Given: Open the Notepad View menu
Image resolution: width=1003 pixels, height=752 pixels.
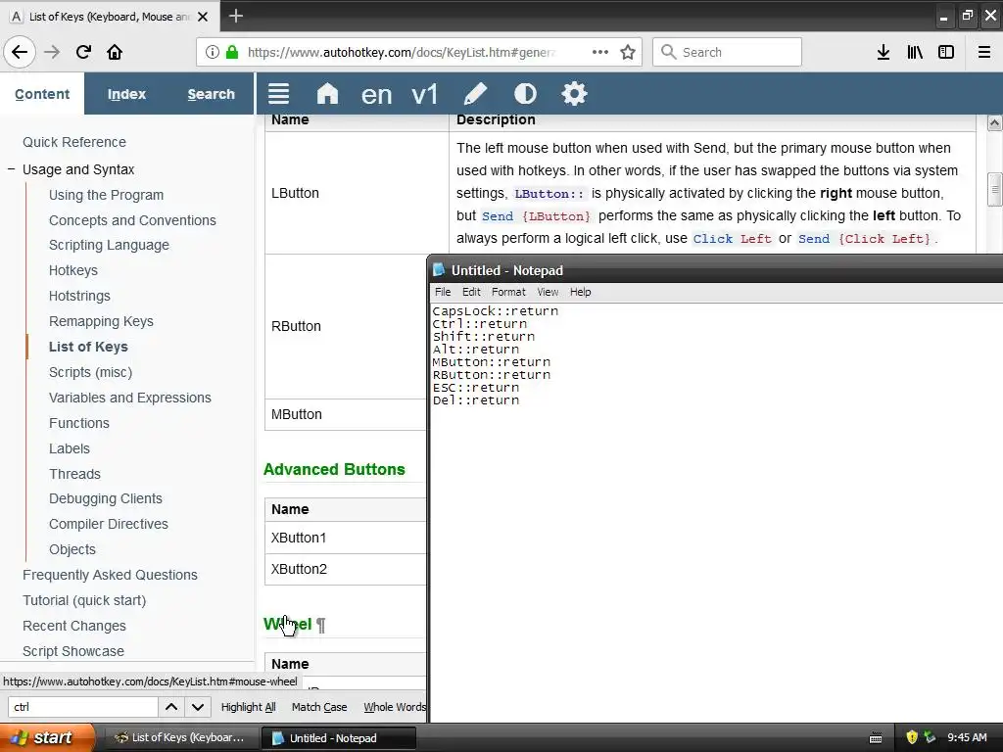Looking at the screenshot, I should (548, 292).
